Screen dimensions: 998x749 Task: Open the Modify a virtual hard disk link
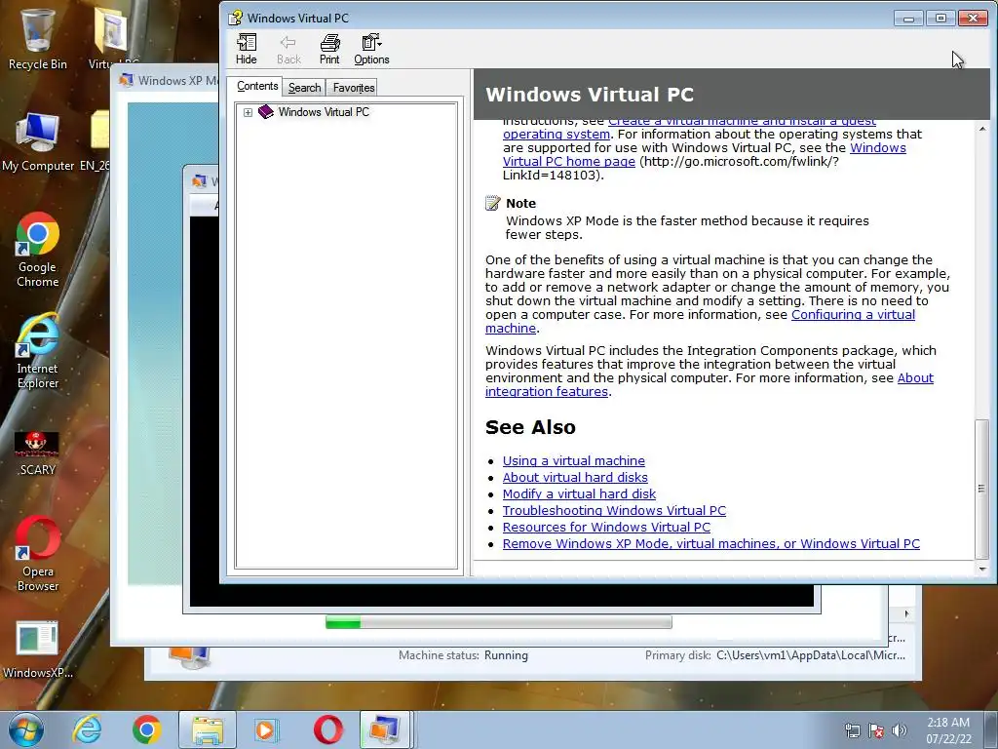(x=579, y=493)
